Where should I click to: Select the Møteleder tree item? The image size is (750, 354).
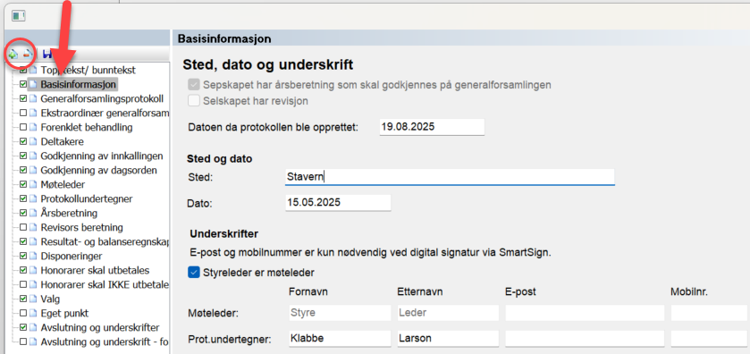click(63, 185)
